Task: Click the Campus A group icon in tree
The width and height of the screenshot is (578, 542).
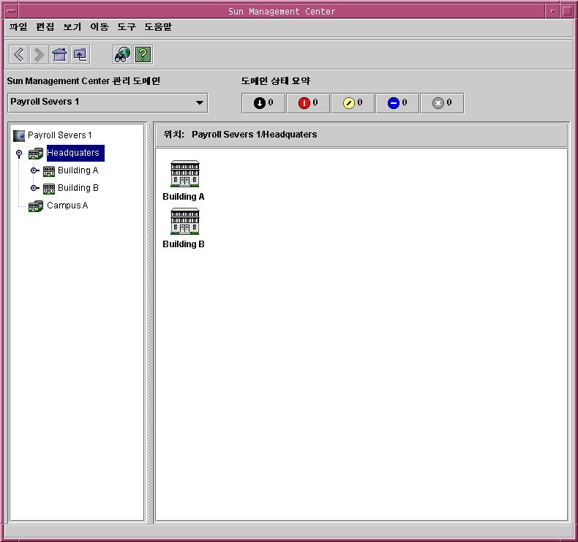Action: pos(36,206)
